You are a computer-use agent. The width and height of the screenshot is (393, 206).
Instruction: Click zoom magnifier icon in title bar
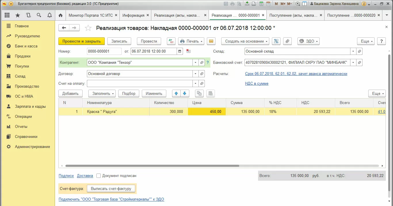click(x=298, y=4)
